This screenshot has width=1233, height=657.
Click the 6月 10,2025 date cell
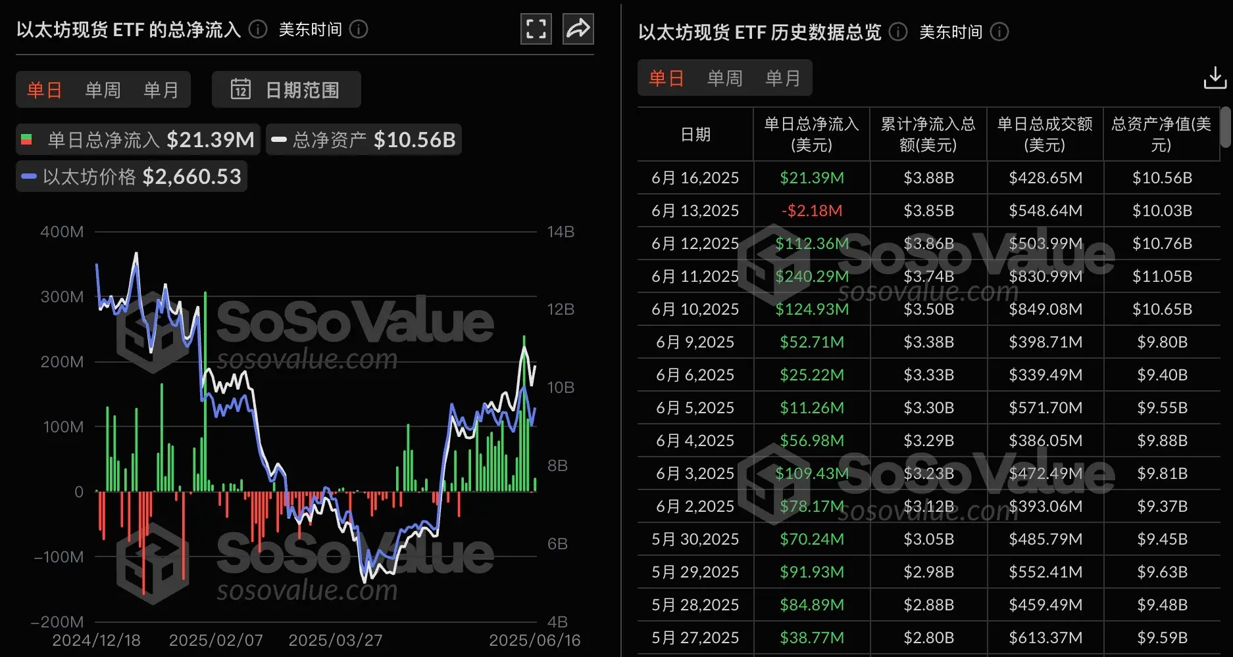(695, 309)
